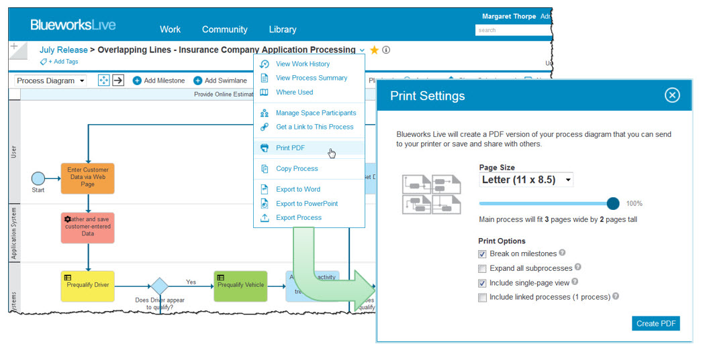701x350 pixels.
Task: Click the Where Used map icon
Action: point(264,93)
